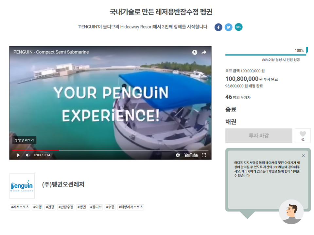Click the Watch Later clock icon
Viewport: 314px width, 235px height.
pos(195,52)
